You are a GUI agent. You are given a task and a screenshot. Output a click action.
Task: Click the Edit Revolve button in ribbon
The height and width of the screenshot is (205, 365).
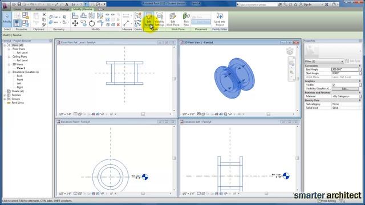(149, 19)
